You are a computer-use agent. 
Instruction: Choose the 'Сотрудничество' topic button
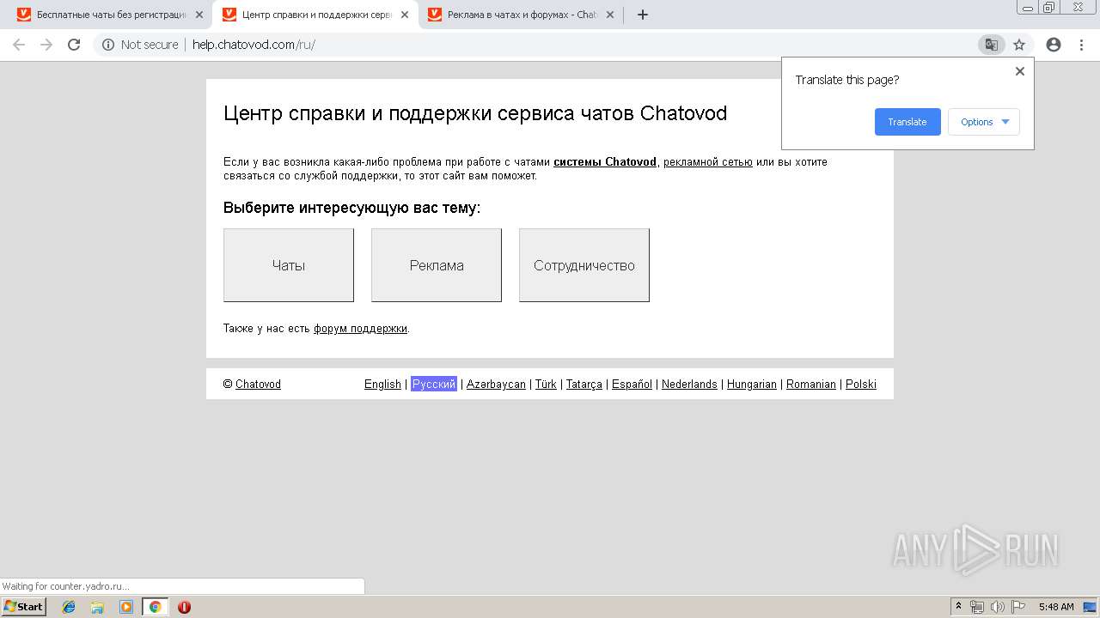(584, 265)
